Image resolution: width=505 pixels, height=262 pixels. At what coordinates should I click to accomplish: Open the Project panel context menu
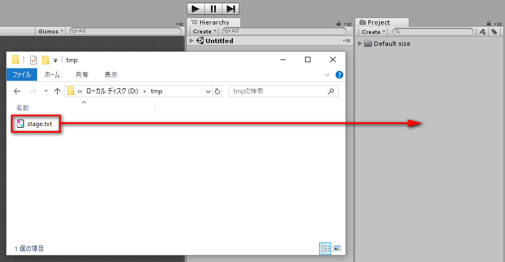click(498, 24)
